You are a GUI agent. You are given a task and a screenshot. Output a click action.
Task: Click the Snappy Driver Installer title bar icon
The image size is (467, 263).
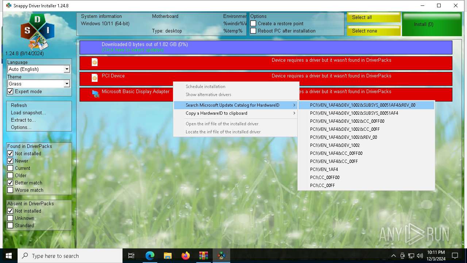9,5
